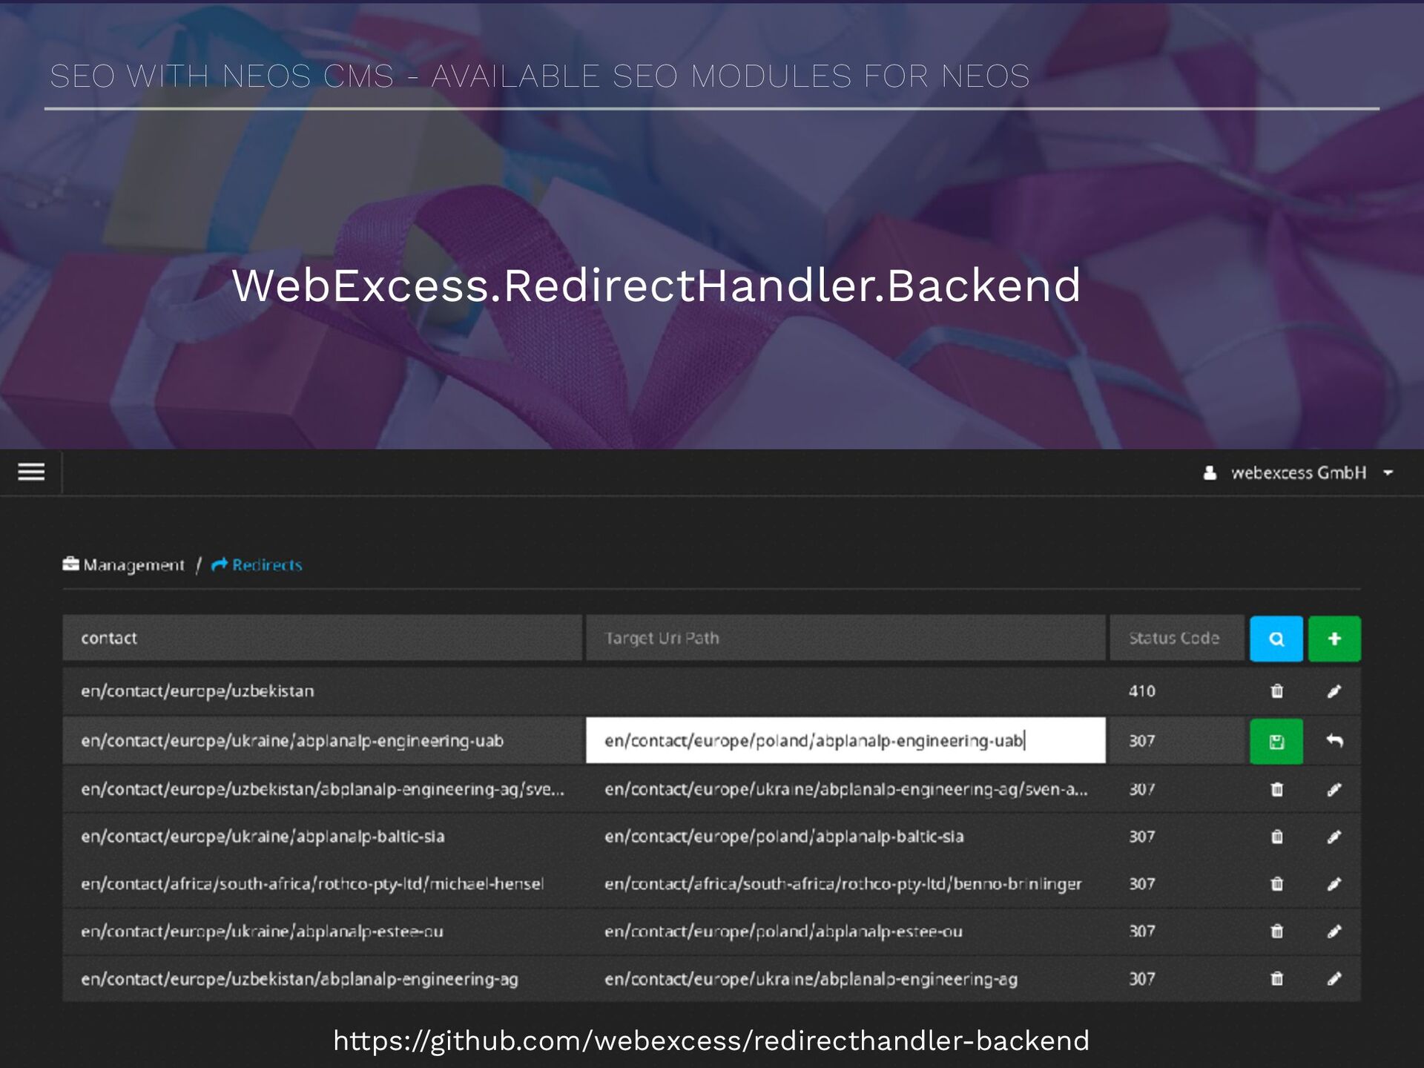Go to the Redirects breadcrumb link
This screenshot has height=1068, width=1424.
point(267,565)
